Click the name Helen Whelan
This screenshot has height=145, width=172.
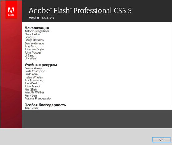pyautogui.click(x=33, y=77)
